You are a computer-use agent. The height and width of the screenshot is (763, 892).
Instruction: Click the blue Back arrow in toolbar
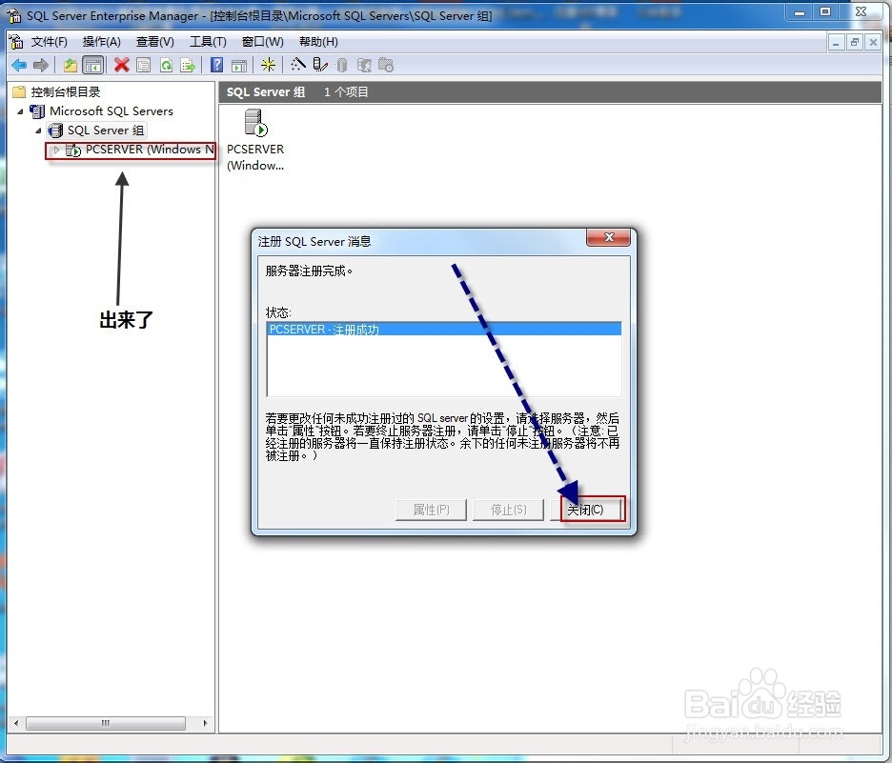point(19,66)
